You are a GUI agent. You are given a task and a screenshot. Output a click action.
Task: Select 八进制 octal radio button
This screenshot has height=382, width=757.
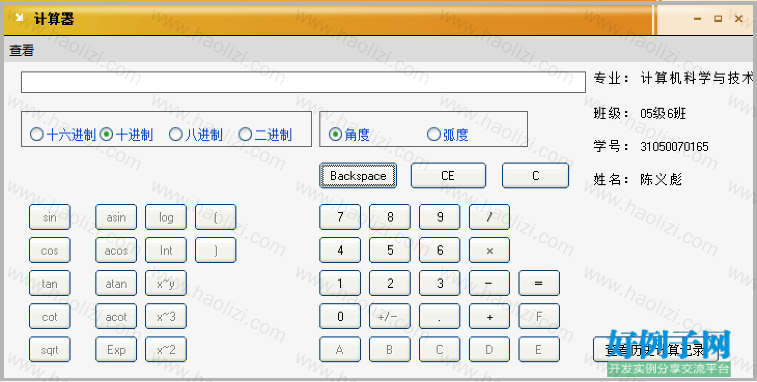196,135
